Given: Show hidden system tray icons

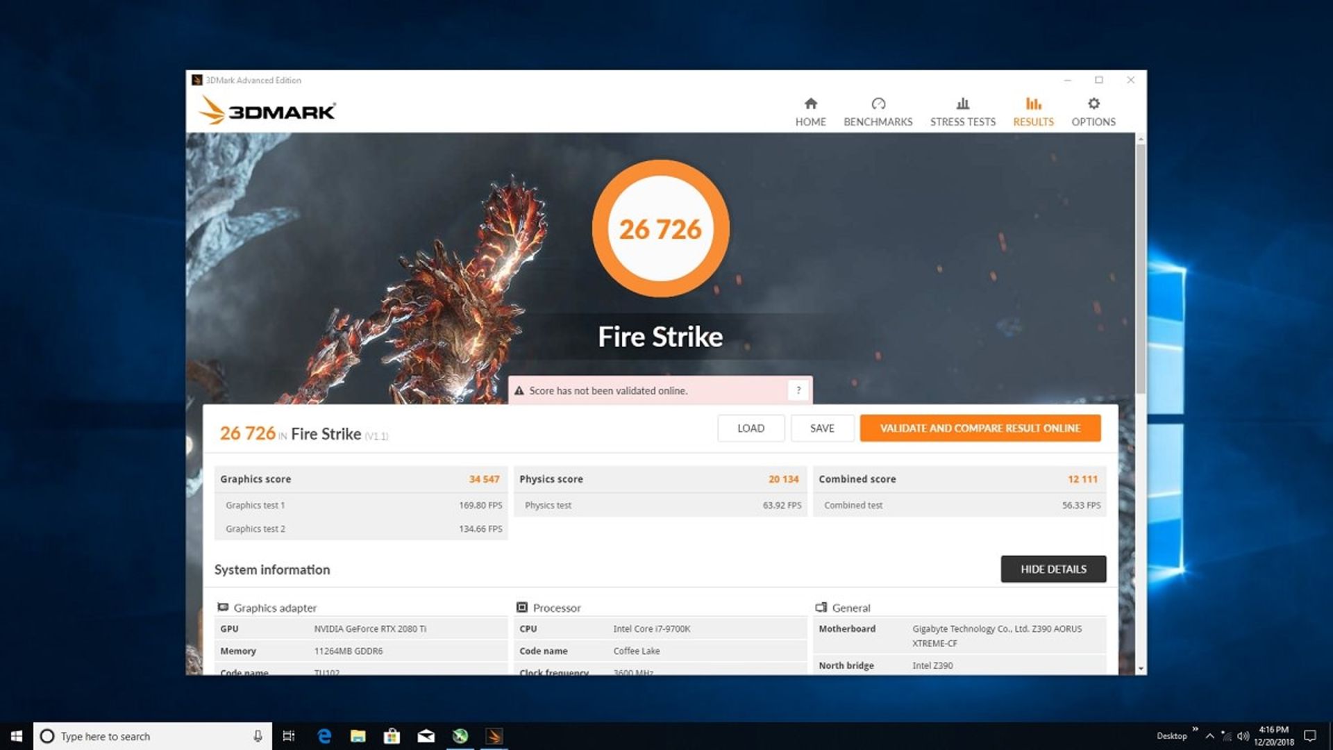Looking at the screenshot, I should point(1210,736).
